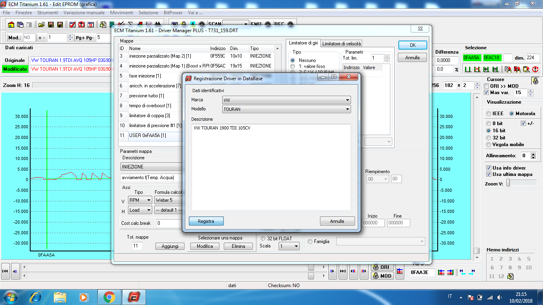The height and width of the screenshot is (305, 543).
Task: Open the Finestre menu
Action: coord(24,13)
